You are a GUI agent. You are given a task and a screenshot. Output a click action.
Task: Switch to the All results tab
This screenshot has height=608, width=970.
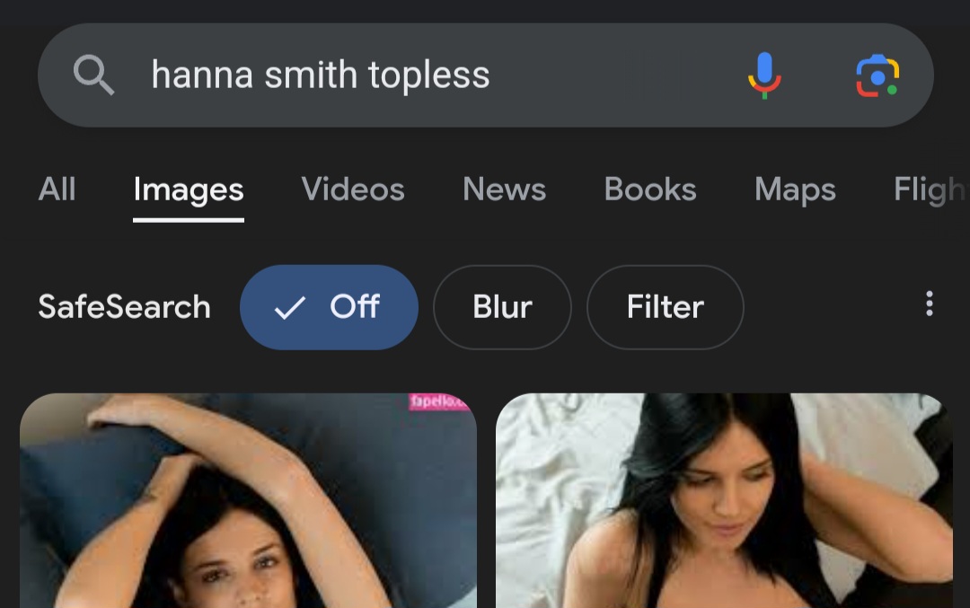[x=57, y=189]
